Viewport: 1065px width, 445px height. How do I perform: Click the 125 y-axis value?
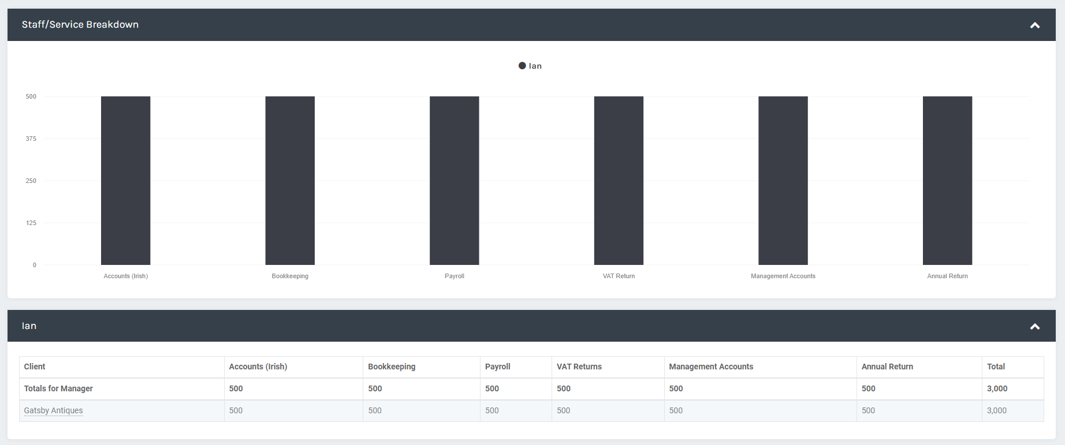tap(31, 223)
